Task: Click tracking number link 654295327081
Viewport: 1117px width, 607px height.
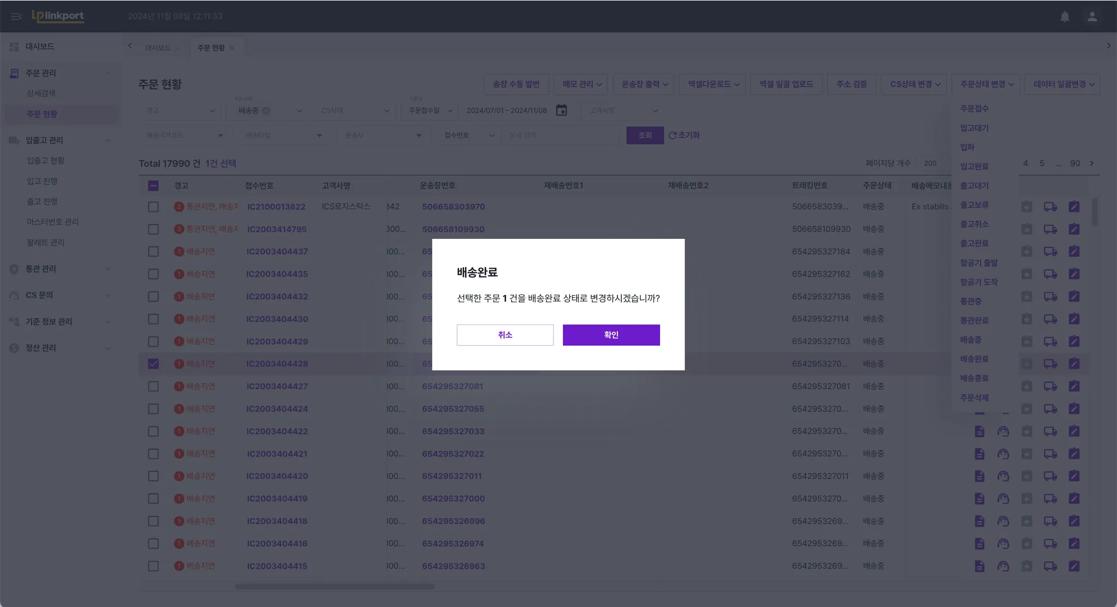Action: pyautogui.click(x=452, y=386)
